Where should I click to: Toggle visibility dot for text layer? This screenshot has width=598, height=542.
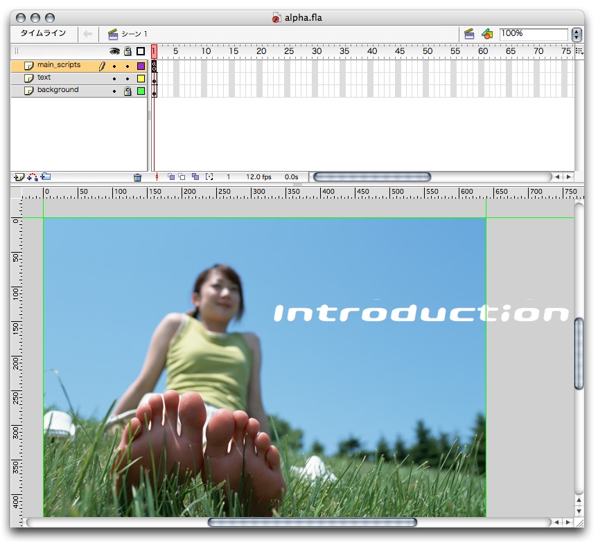click(114, 78)
